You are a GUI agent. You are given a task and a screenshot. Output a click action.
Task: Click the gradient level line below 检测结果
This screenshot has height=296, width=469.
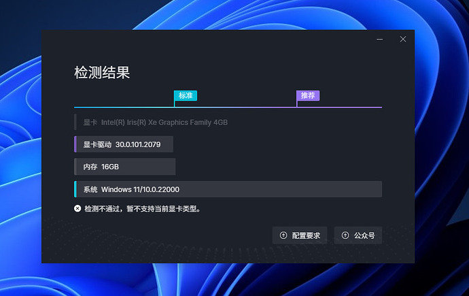tap(238, 107)
